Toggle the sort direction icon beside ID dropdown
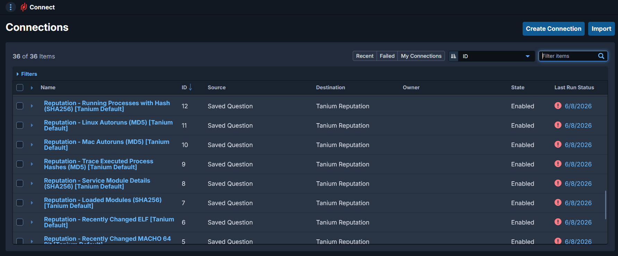Screen dimensions: 618x256 pos(454,56)
